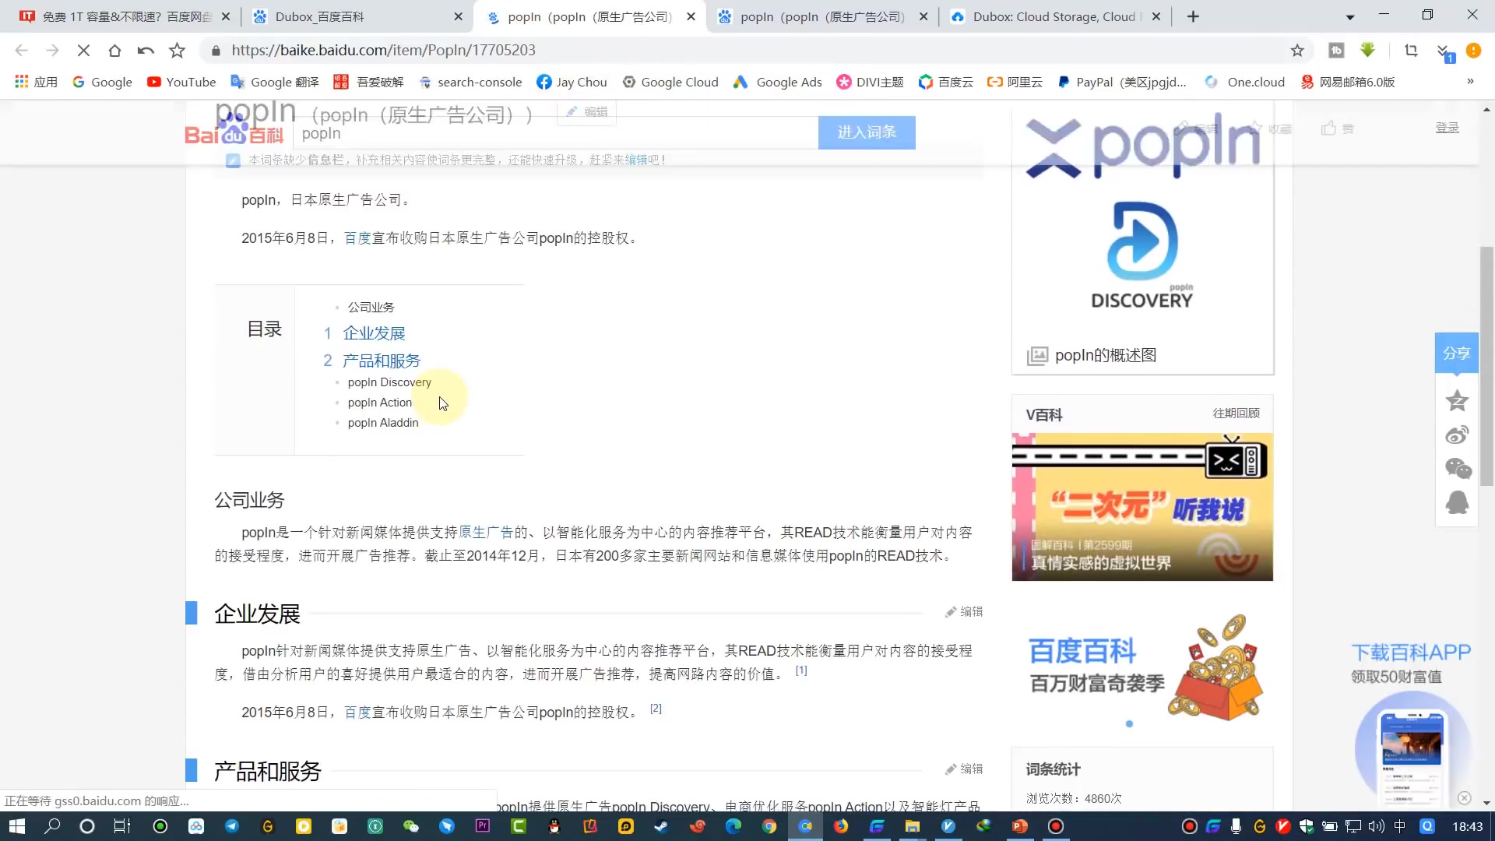Viewport: 1495px width, 841px height.
Task: Switch to the 免费1T容量 tab
Action: coord(125,16)
